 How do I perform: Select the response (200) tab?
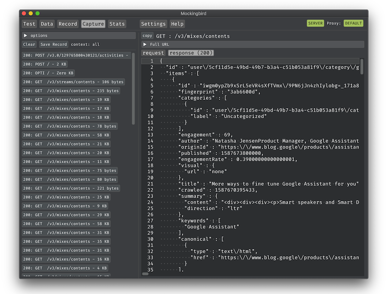pos(191,53)
